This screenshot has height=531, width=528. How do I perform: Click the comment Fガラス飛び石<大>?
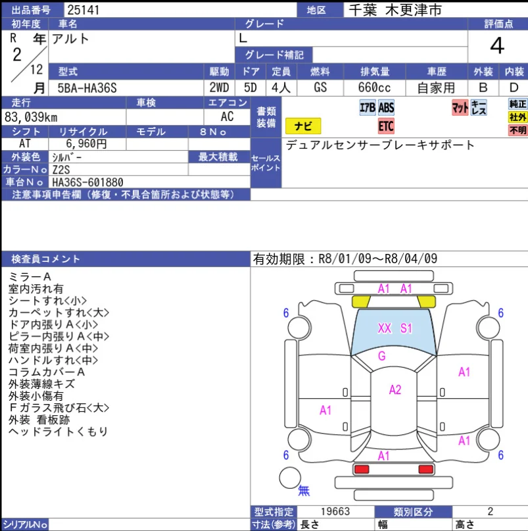tap(59, 407)
